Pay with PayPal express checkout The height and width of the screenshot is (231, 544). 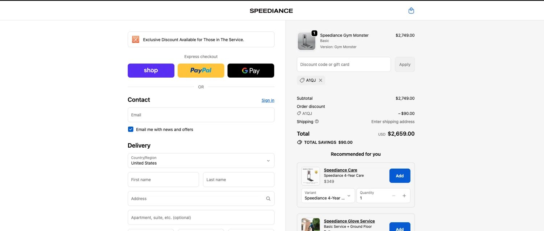[x=201, y=70]
